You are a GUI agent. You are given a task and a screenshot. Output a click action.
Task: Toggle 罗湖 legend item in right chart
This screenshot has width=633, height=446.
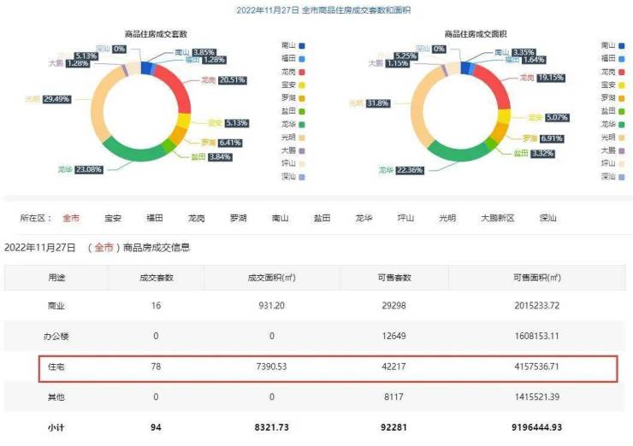(613, 98)
